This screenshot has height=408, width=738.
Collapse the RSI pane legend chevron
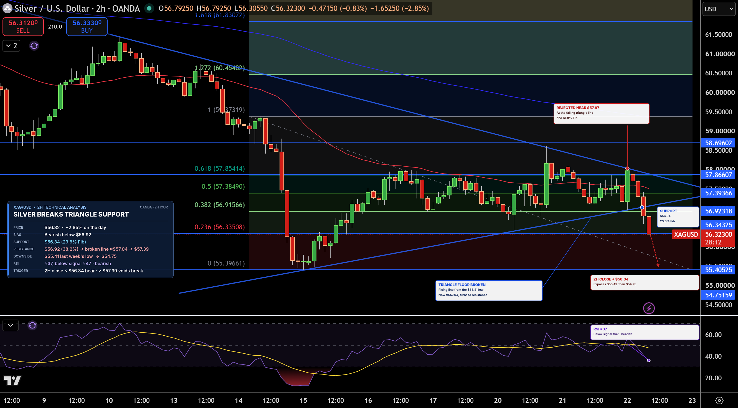tap(11, 325)
